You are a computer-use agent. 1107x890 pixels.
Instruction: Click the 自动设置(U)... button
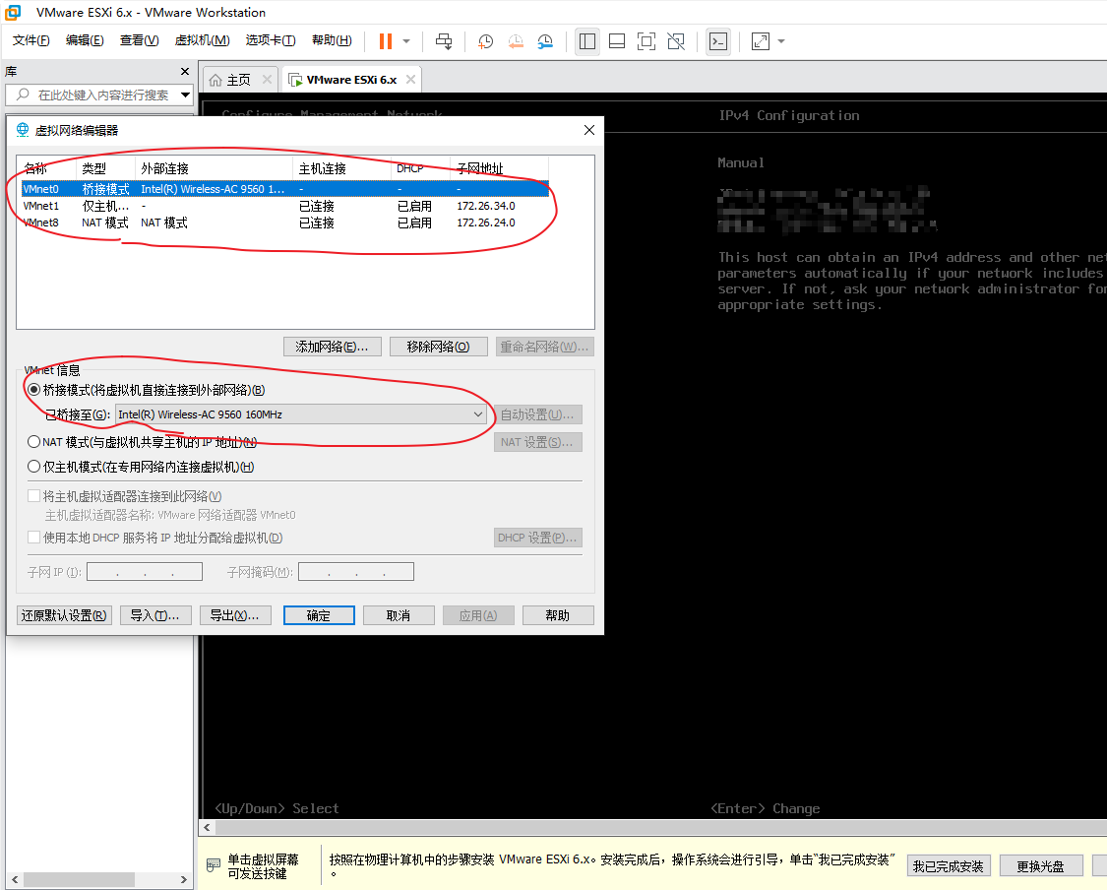[538, 414]
